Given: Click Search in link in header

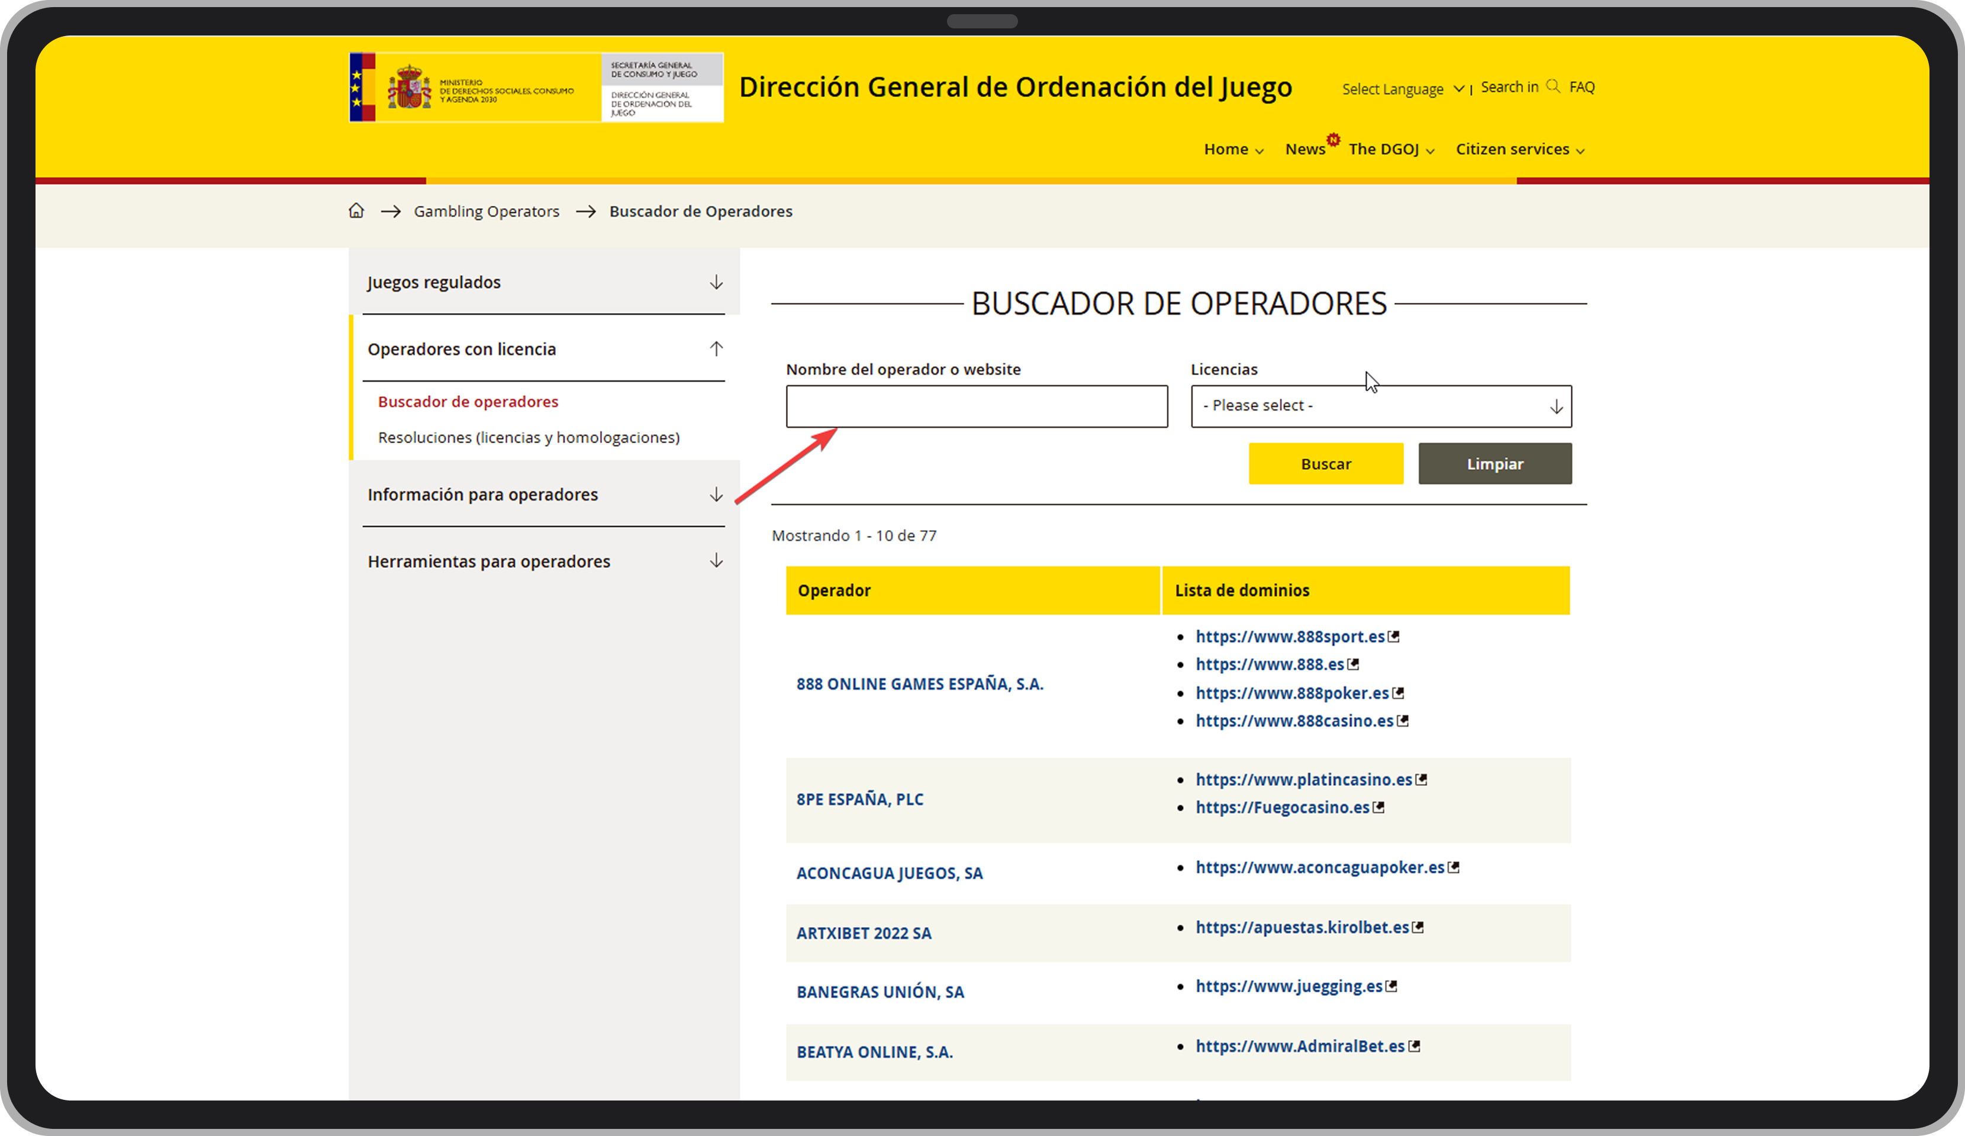Looking at the screenshot, I should [1510, 86].
